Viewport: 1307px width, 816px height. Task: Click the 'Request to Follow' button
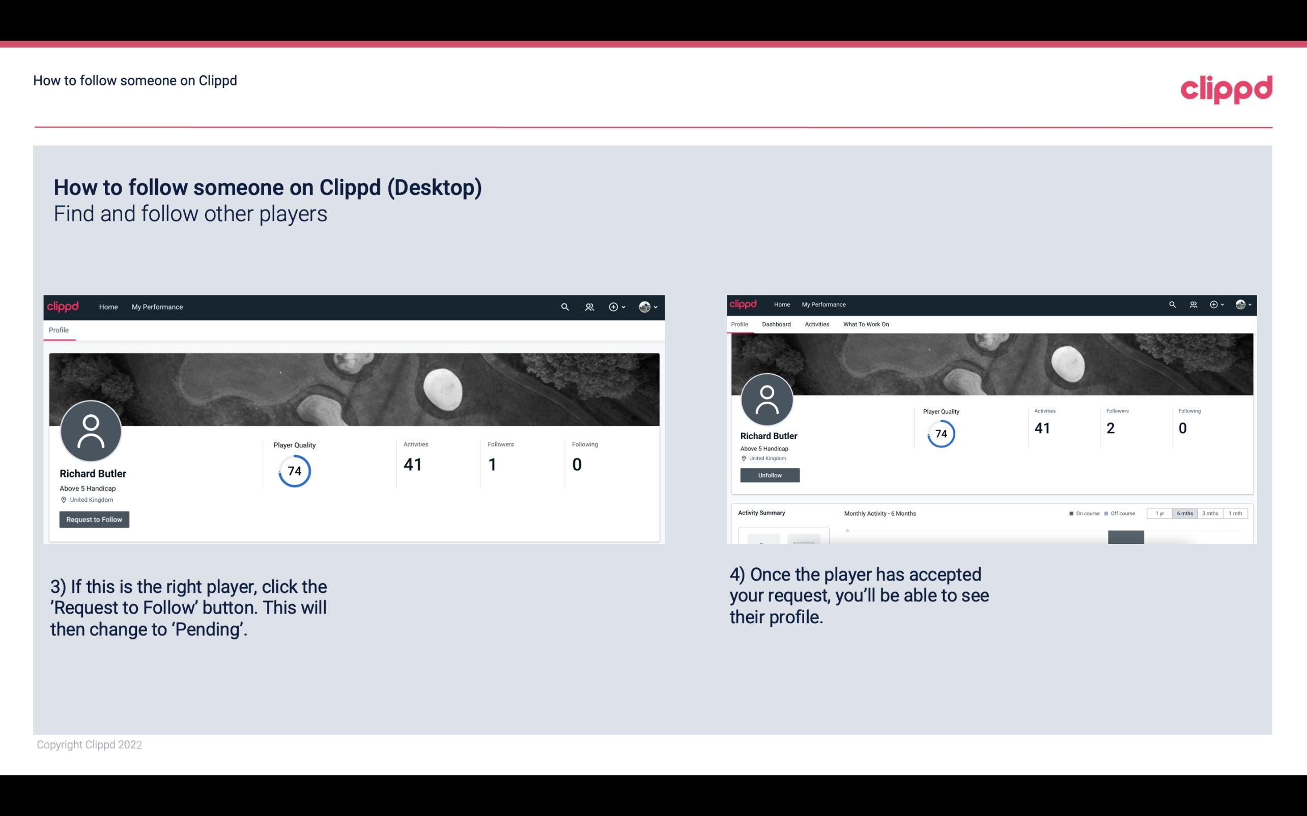tap(94, 519)
